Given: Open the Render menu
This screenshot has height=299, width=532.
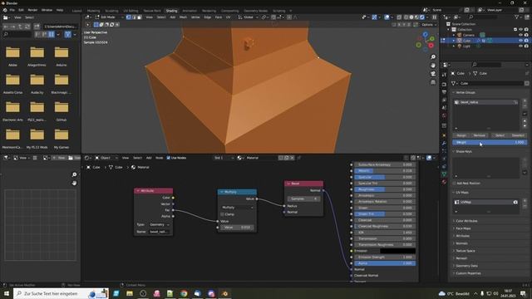Looking at the screenshot, I should (x=32, y=10).
